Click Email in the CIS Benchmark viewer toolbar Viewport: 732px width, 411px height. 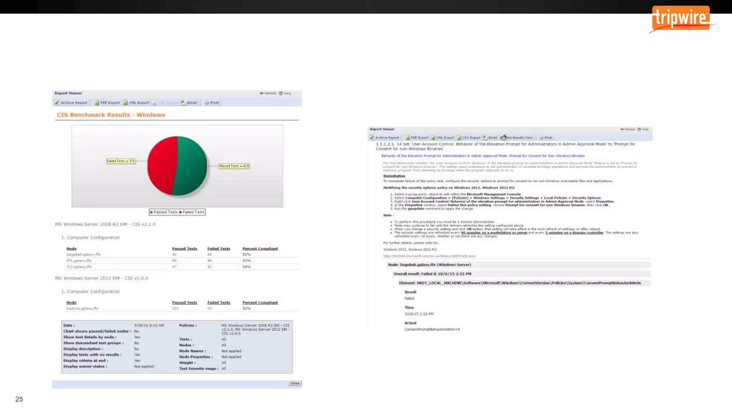coord(189,103)
